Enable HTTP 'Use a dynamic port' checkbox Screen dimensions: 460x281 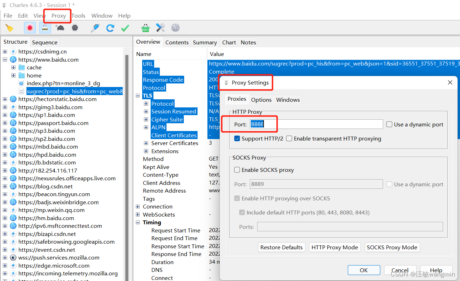coord(389,124)
